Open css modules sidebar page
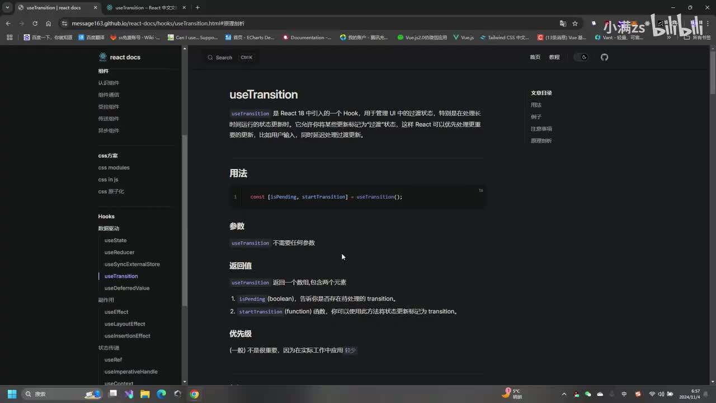 114,167
